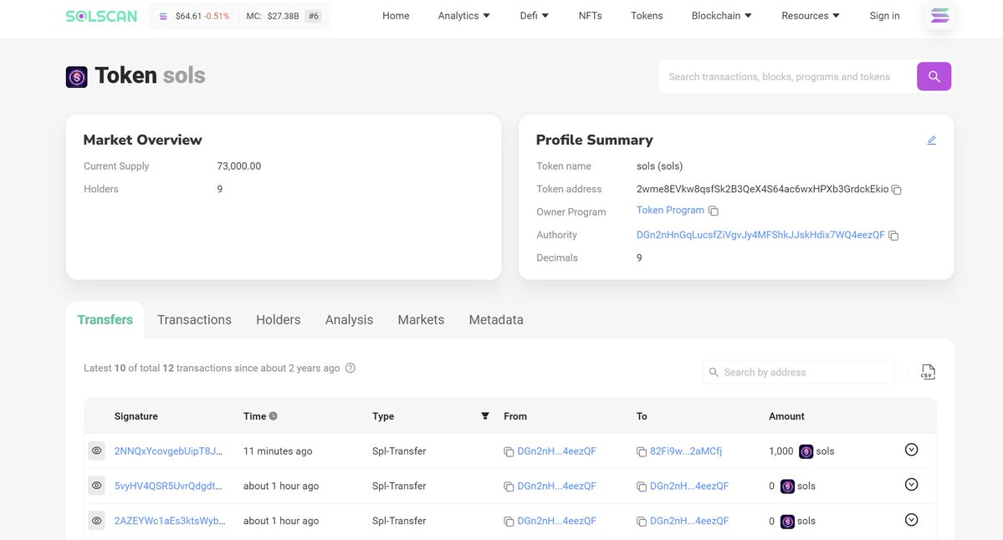Open the Metadata tab
The height and width of the screenshot is (540, 1003).
(496, 319)
